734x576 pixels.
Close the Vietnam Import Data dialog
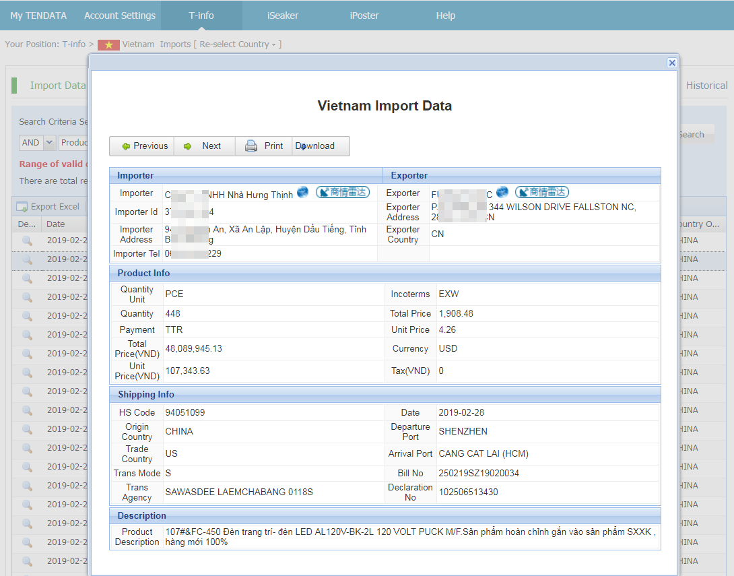(x=671, y=63)
